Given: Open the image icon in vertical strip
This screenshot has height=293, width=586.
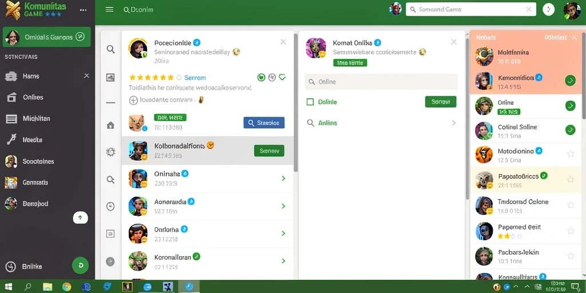Looking at the screenshot, I should coord(110,78).
